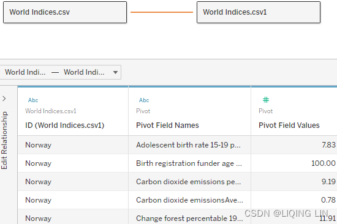
Task: Click the first Norway row cell
Action: [73, 145]
